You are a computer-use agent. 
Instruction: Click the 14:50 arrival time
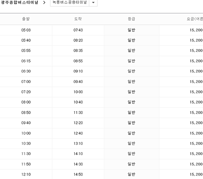pos(78,174)
